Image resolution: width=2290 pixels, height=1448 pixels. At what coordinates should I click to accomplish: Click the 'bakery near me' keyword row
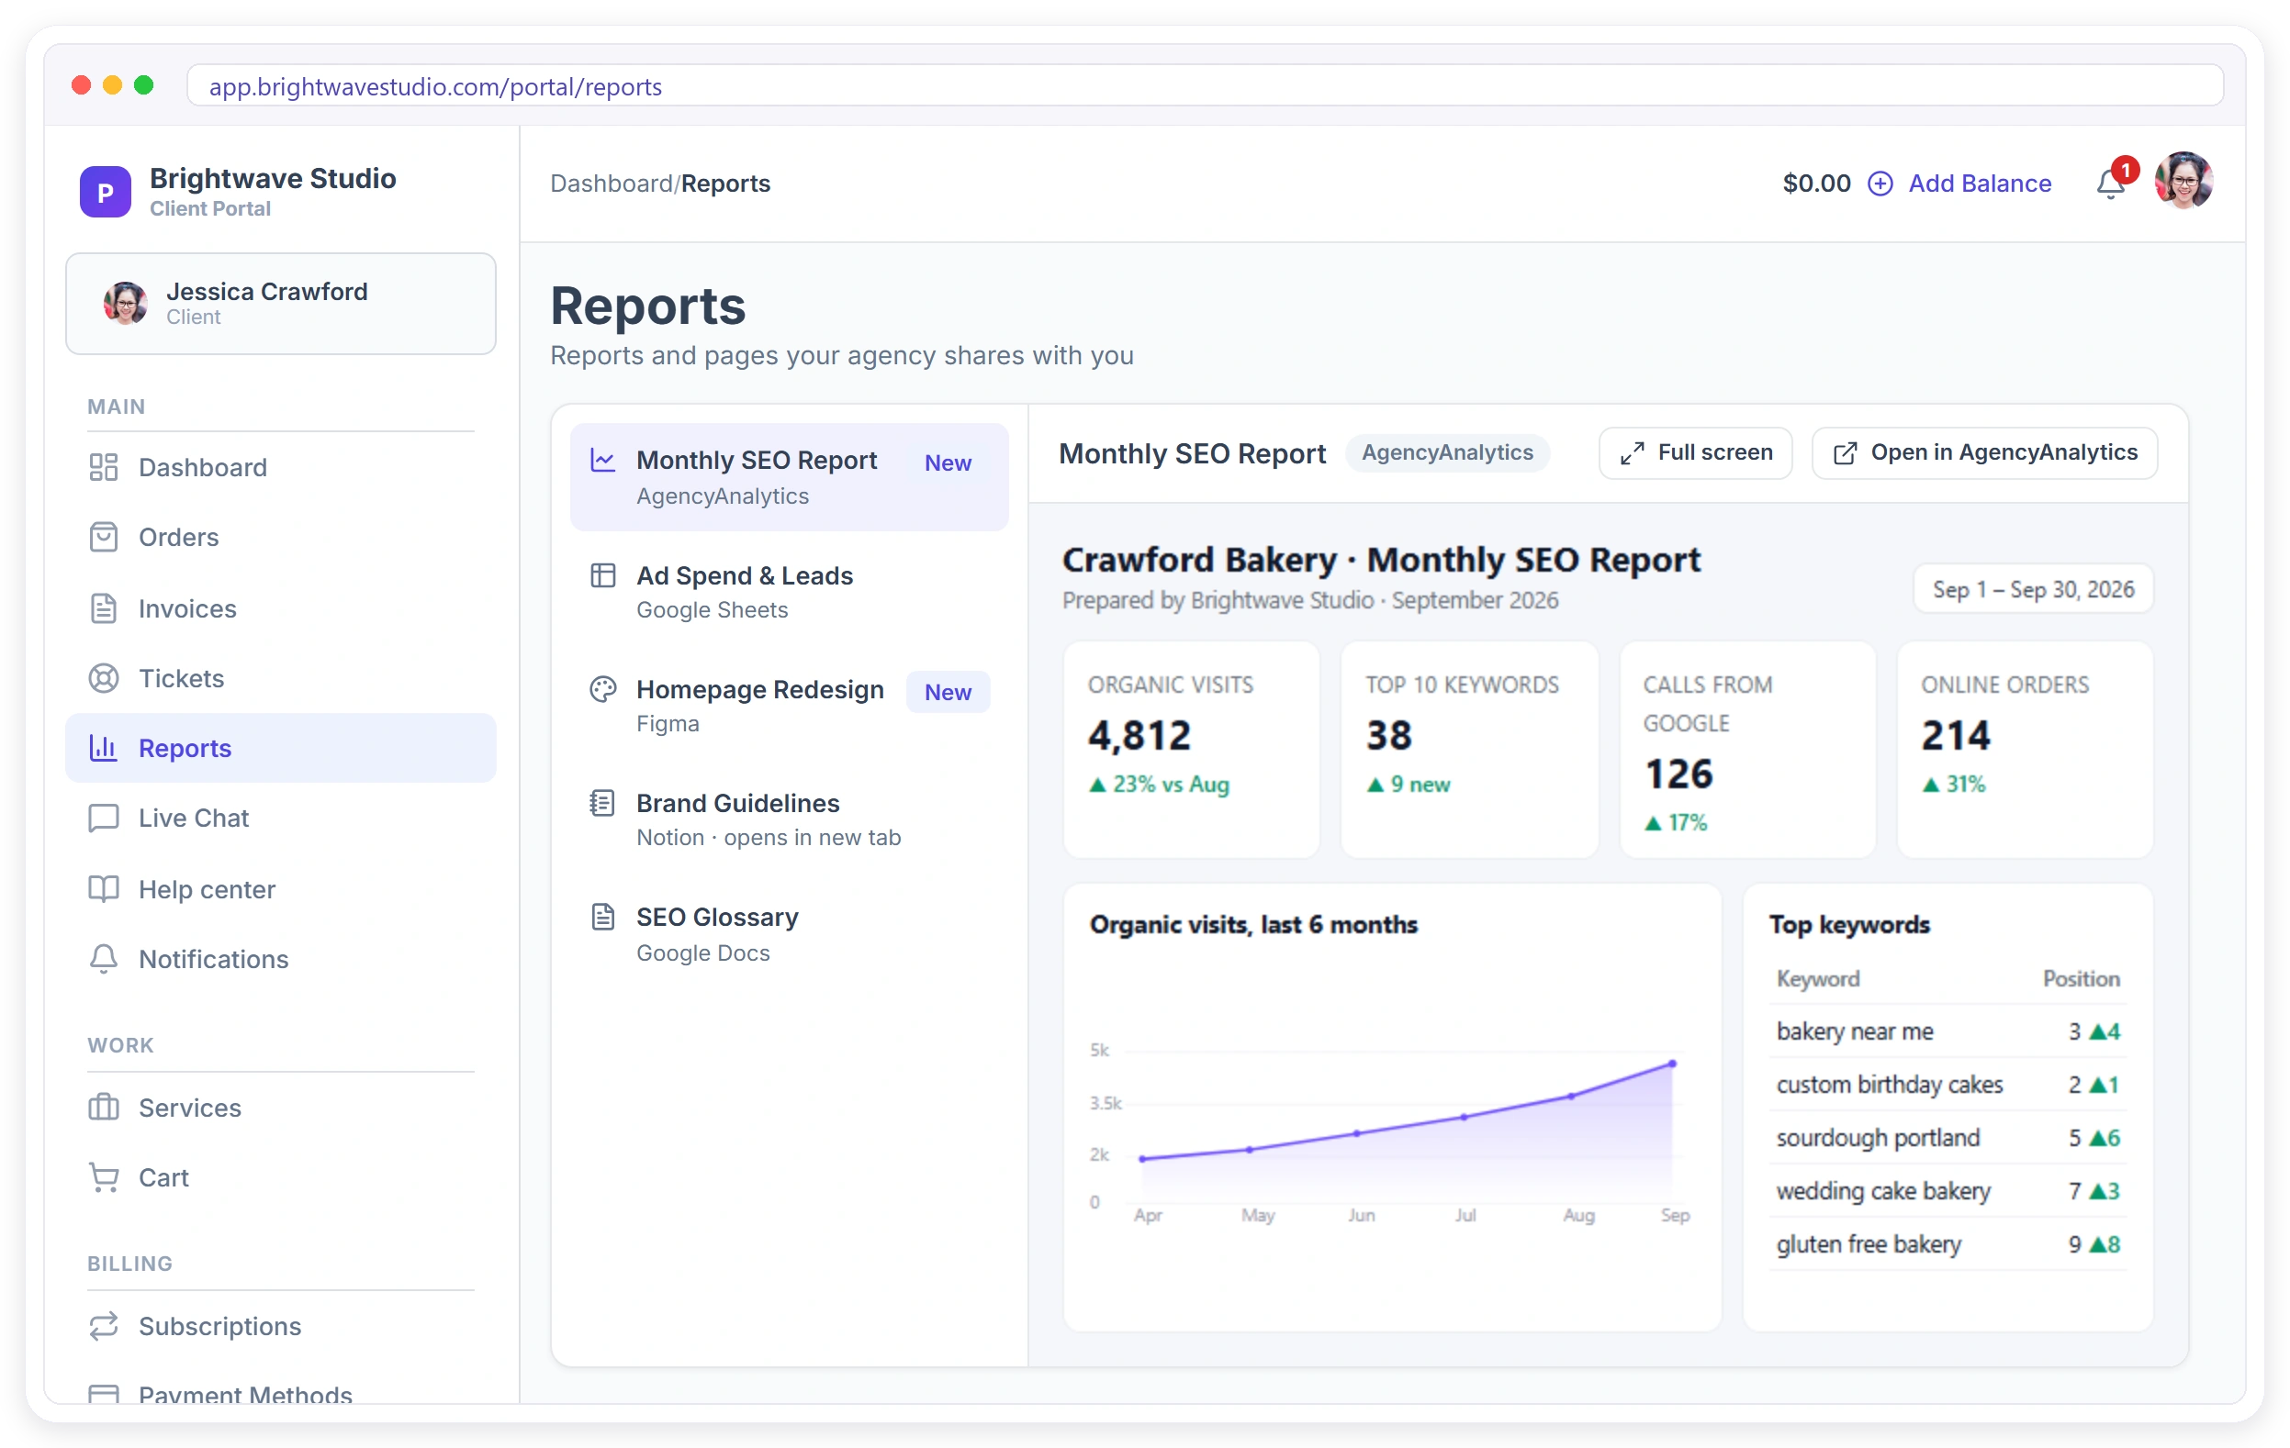[x=1948, y=1031]
